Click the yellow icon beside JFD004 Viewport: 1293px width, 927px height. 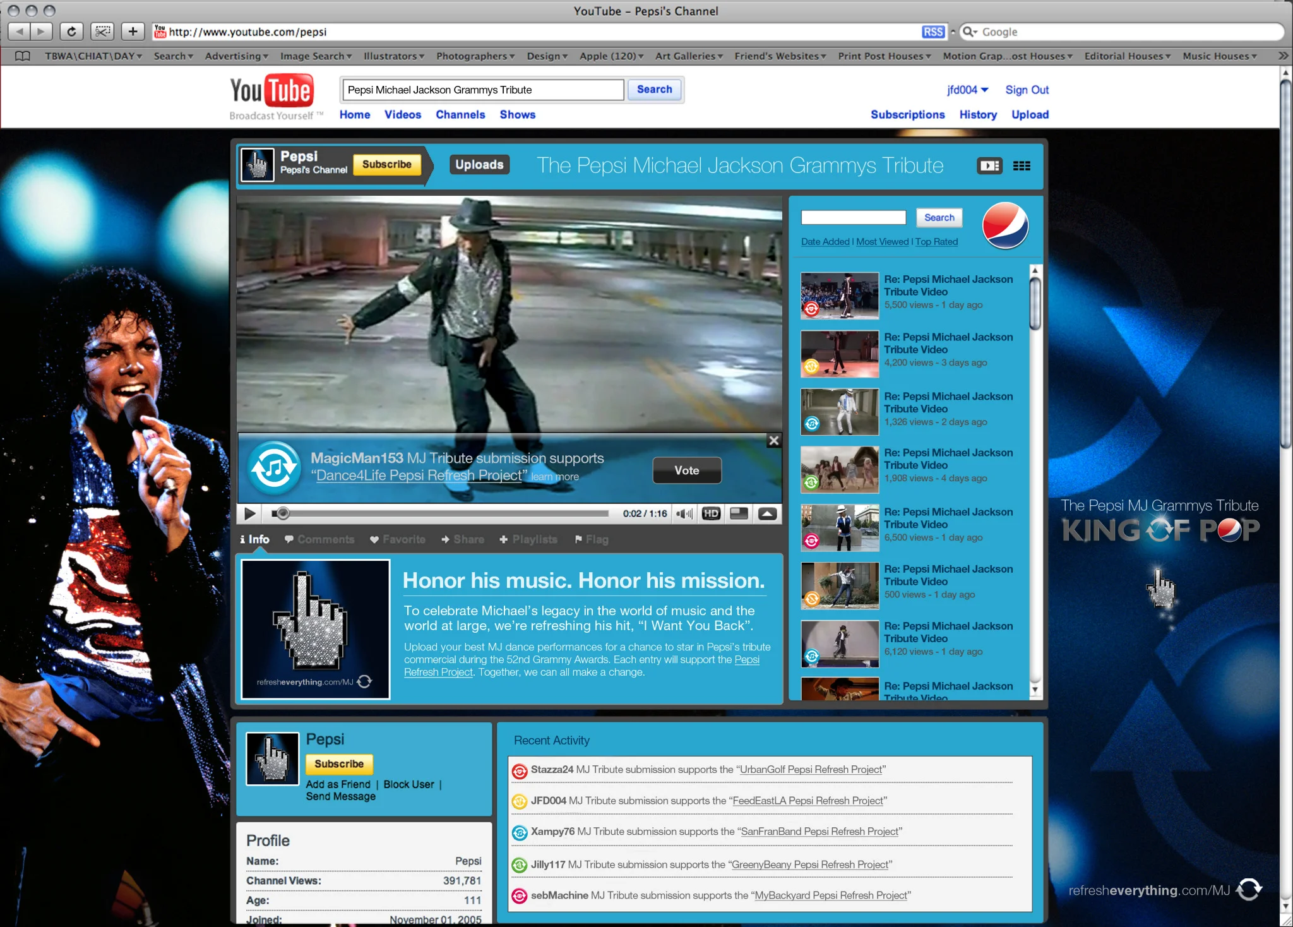pos(519,801)
